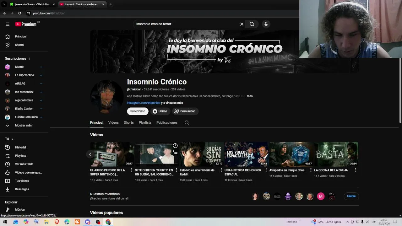Click Suscribirse button
The image size is (402, 226).
(x=138, y=111)
